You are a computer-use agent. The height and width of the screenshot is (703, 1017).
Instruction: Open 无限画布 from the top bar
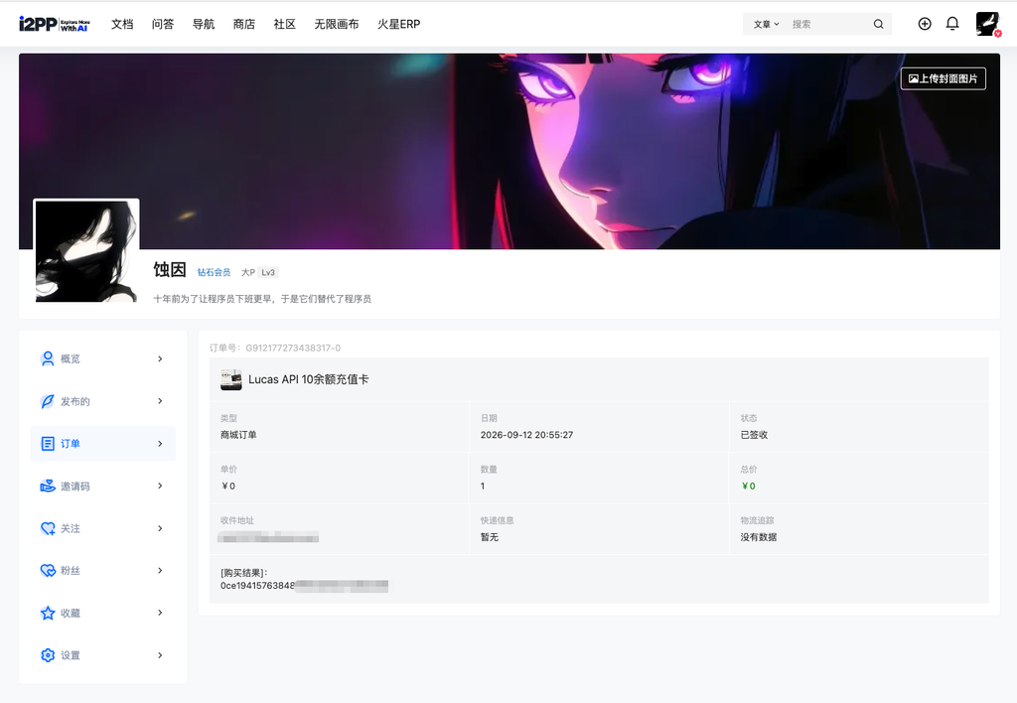pos(337,24)
